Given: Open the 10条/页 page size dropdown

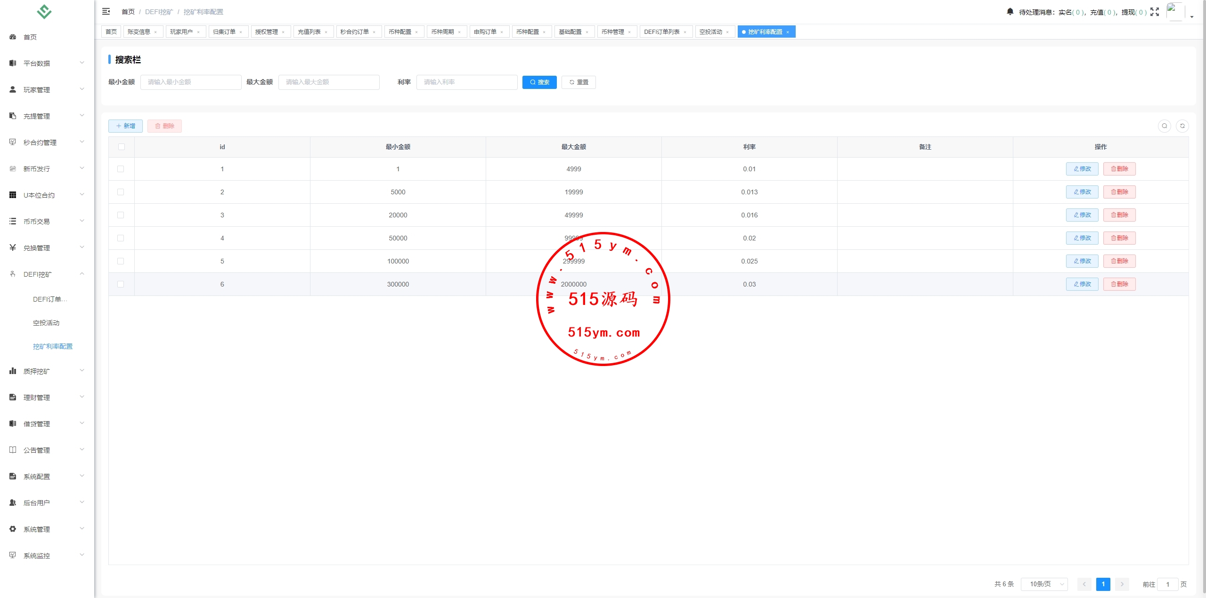Looking at the screenshot, I should (1044, 584).
